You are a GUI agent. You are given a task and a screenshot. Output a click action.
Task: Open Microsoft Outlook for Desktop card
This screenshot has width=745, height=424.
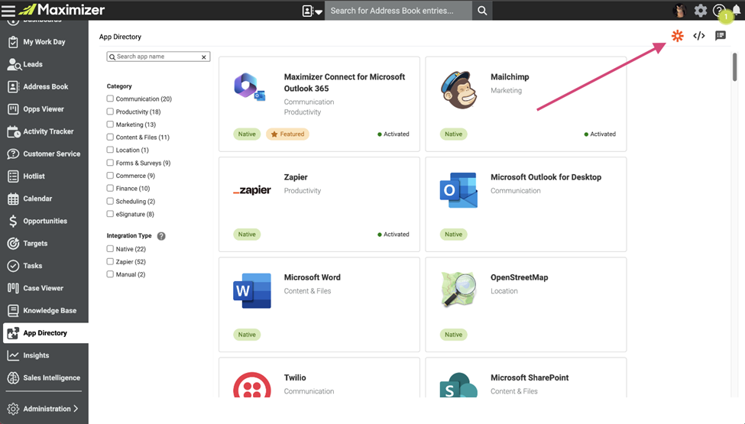click(x=526, y=204)
